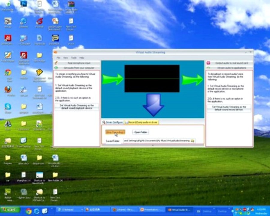Expand the Get audio from your computer section

(77, 68)
